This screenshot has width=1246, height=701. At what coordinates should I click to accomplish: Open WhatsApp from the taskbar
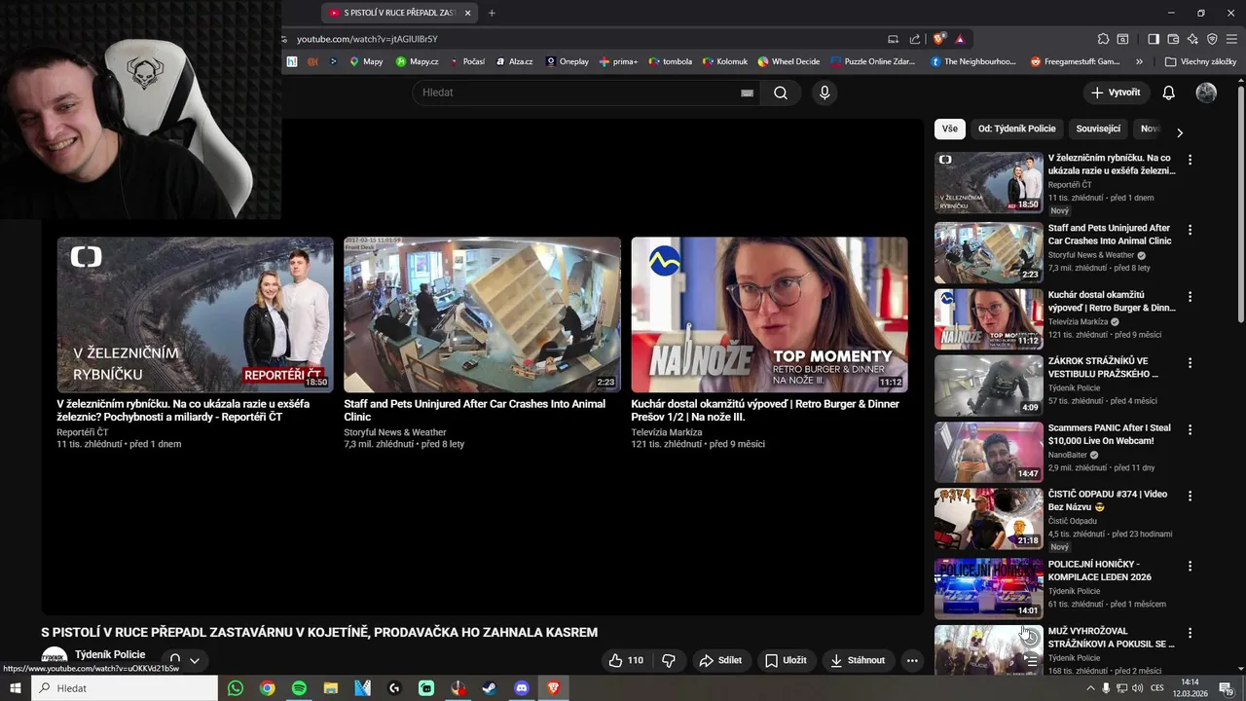click(236, 688)
